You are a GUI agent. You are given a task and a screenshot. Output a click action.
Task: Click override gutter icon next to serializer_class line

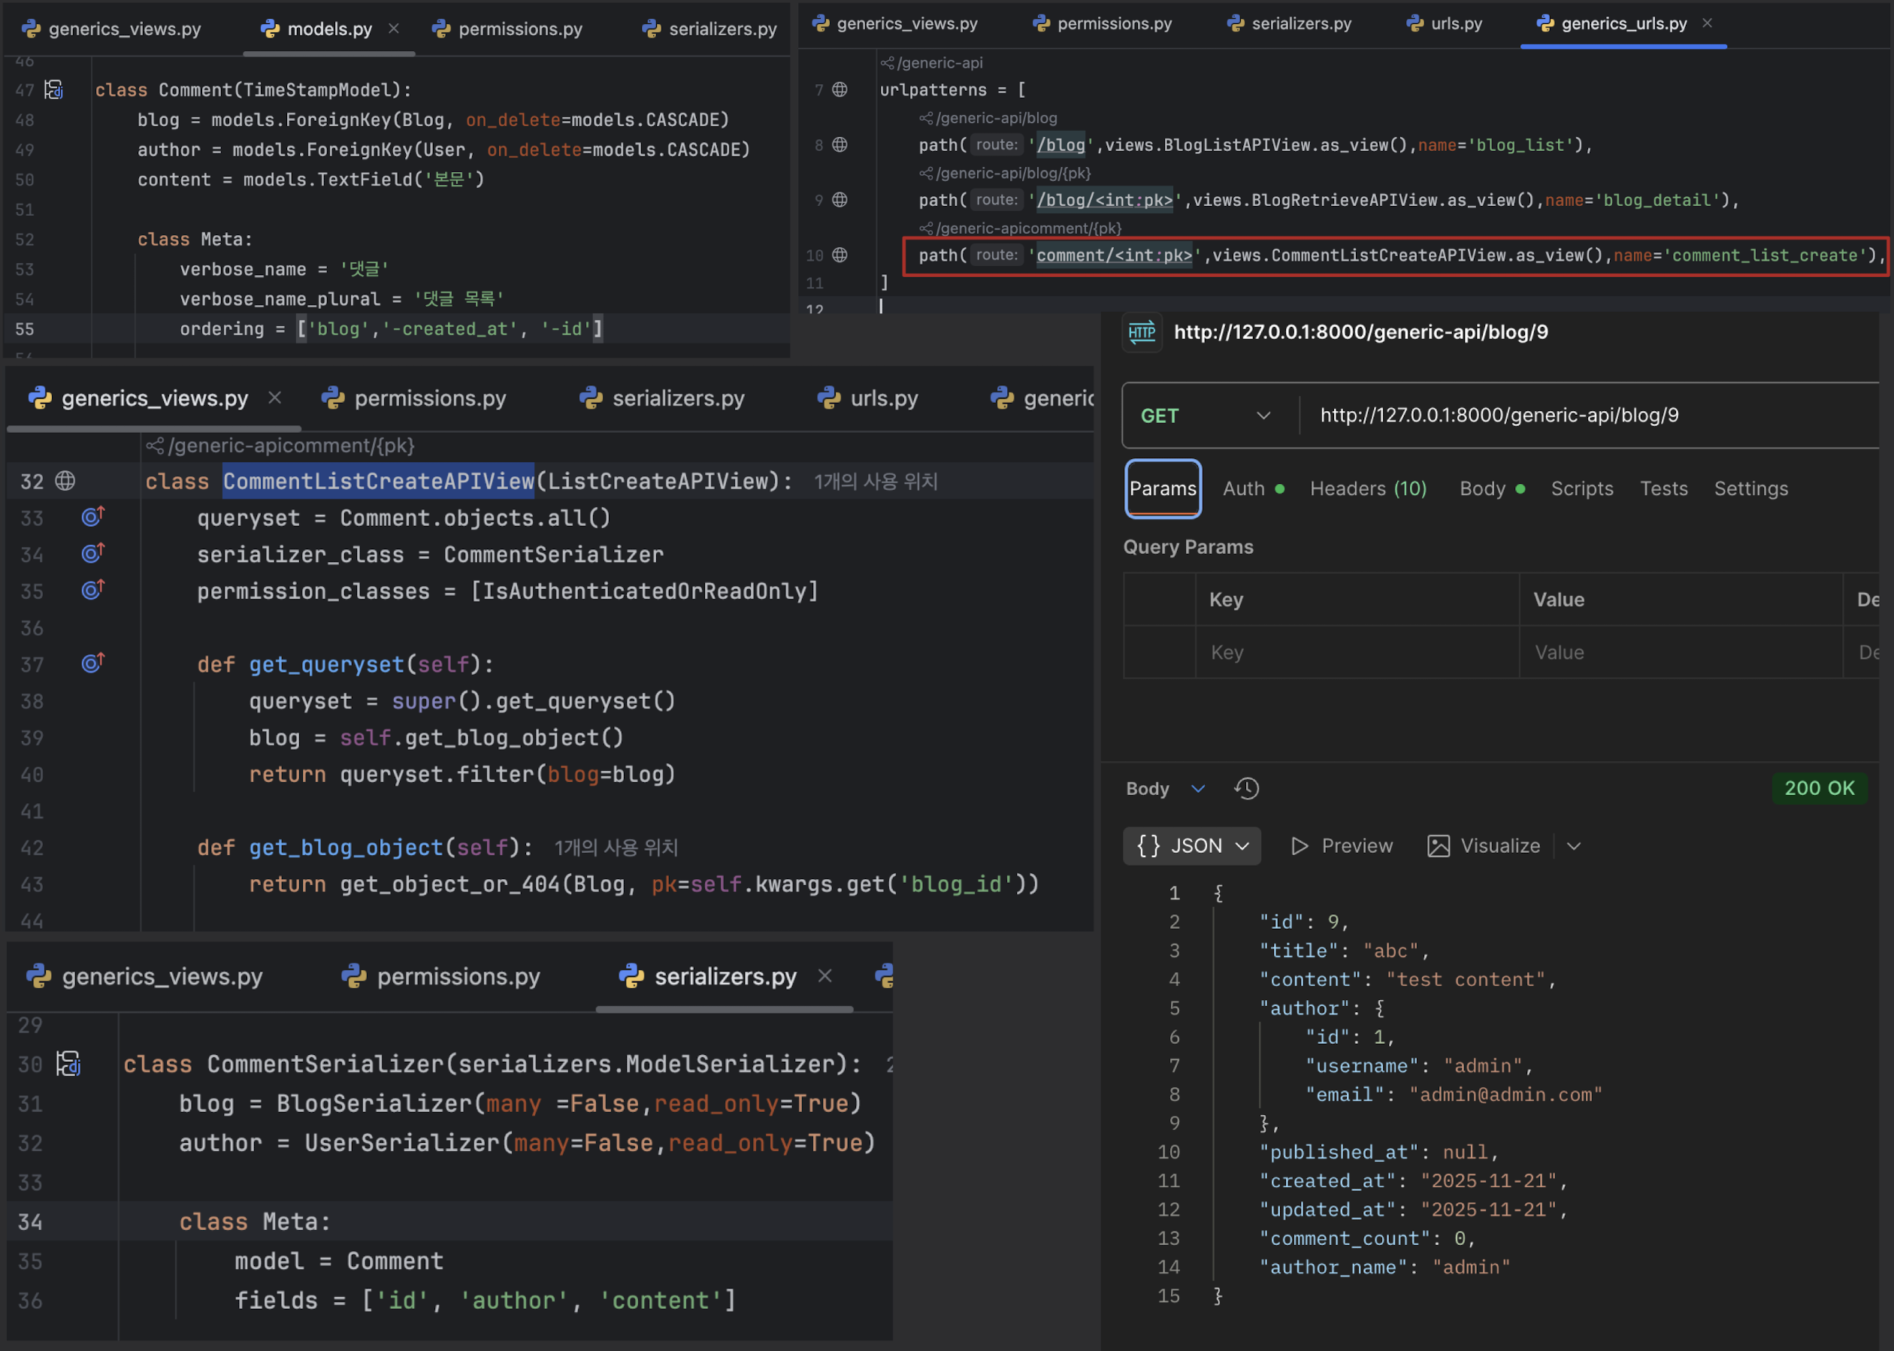[92, 553]
